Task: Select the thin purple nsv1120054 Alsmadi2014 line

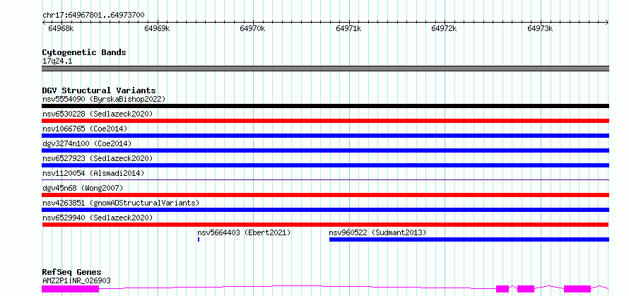Action: [325, 179]
